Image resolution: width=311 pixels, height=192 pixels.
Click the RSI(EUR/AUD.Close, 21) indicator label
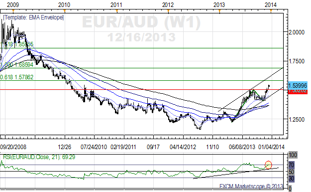point(39,157)
